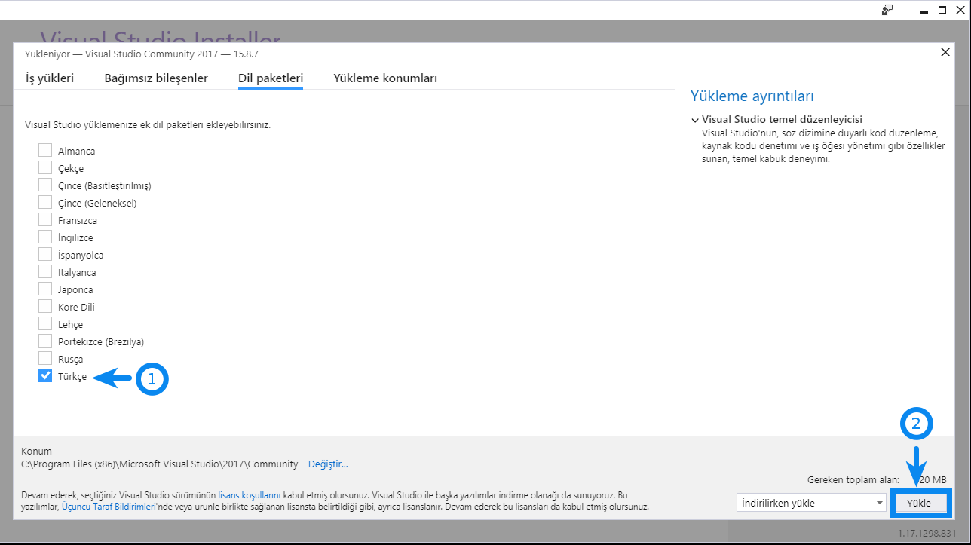Open the lisans koşullarını link
The height and width of the screenshot is (545, 971).
tap(249, 495)
